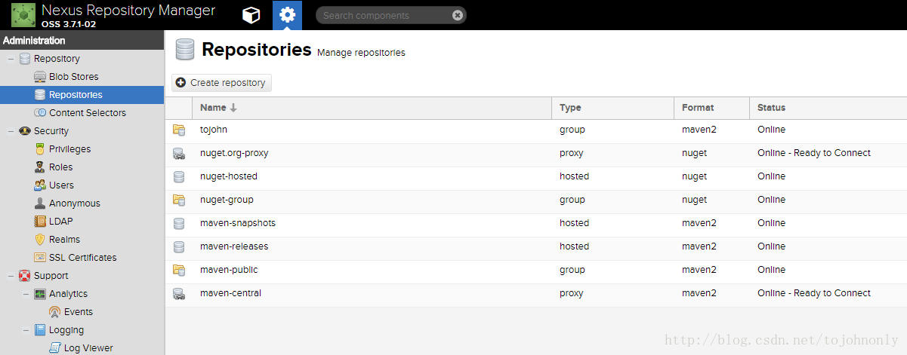Screen dimensions: 907x355
Task: Click the maven-snapshots hosted database icon
Action: 179,223
